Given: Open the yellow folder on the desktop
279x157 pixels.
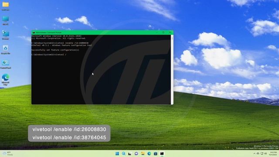Looking at the screenshot, I should tap(6, 6).
